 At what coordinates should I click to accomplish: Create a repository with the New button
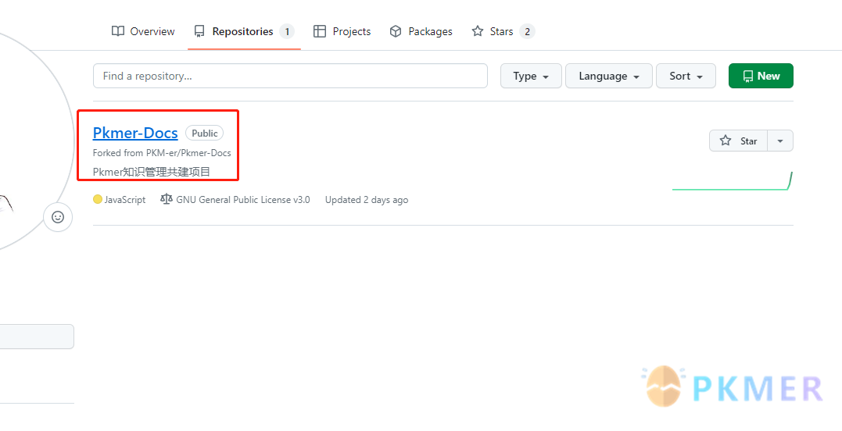761,76
